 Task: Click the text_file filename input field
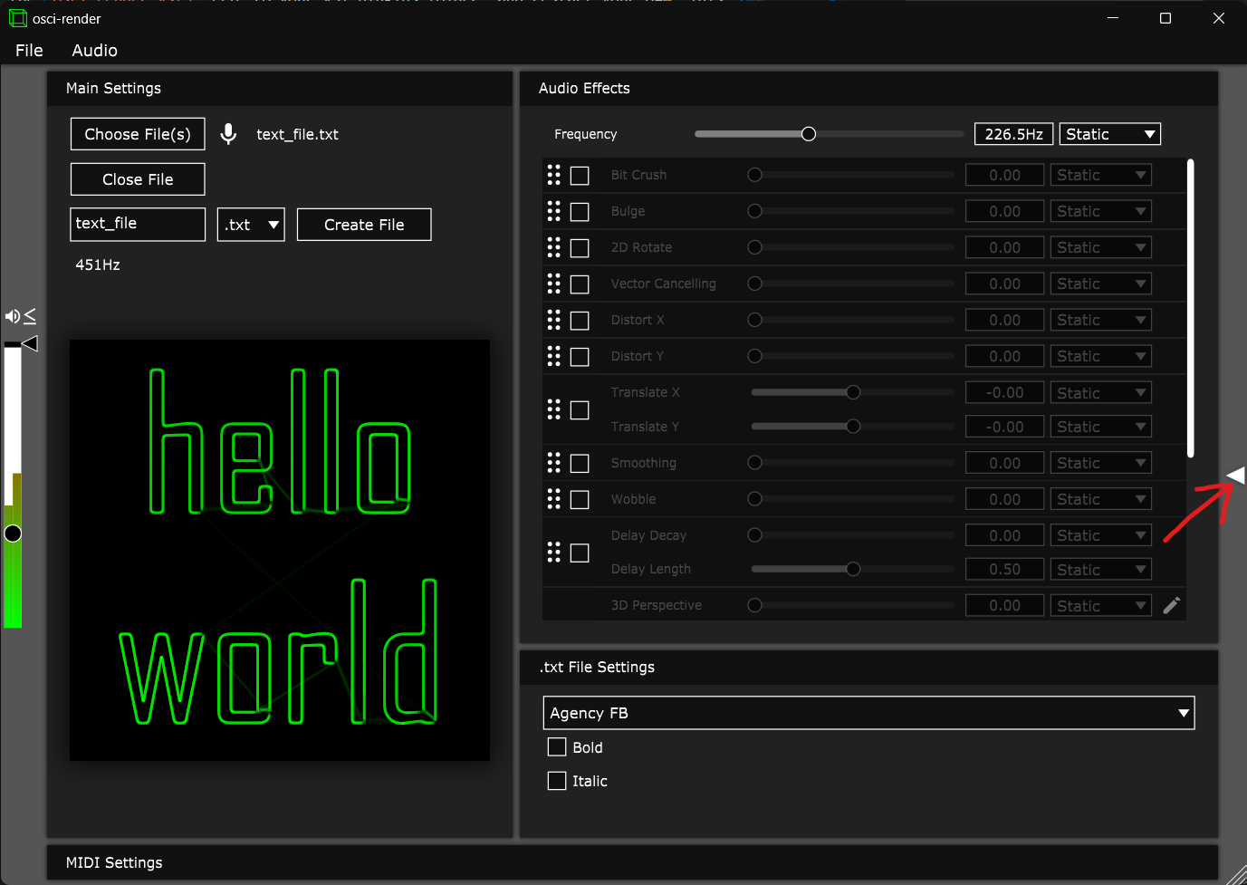138,224
